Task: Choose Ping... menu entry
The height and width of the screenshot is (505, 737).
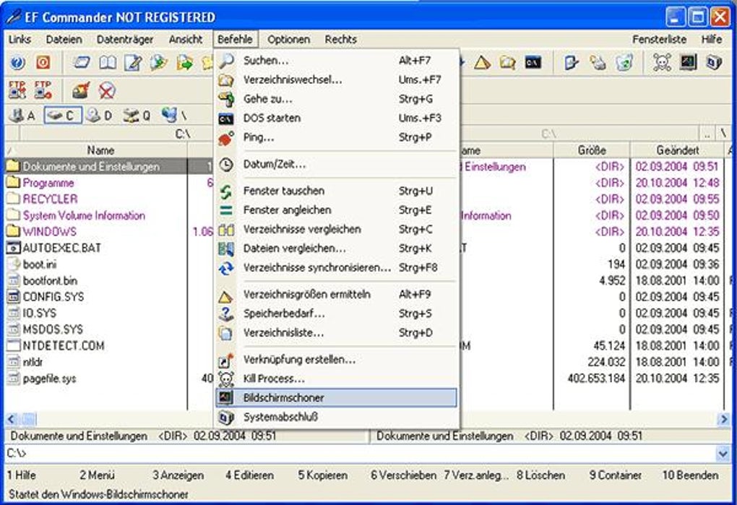Action: click(335, 138)
